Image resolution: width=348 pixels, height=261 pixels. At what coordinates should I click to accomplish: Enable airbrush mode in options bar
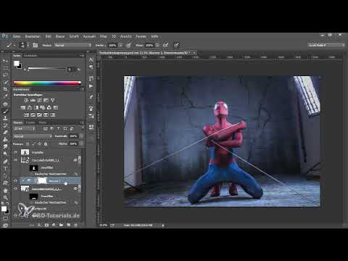pos(165,45)
